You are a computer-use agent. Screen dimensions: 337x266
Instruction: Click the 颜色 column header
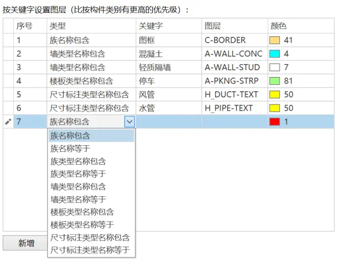coord(301,26)
